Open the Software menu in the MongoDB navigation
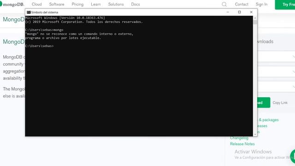The height and width of the screenshot is (166, 295). 57,4
